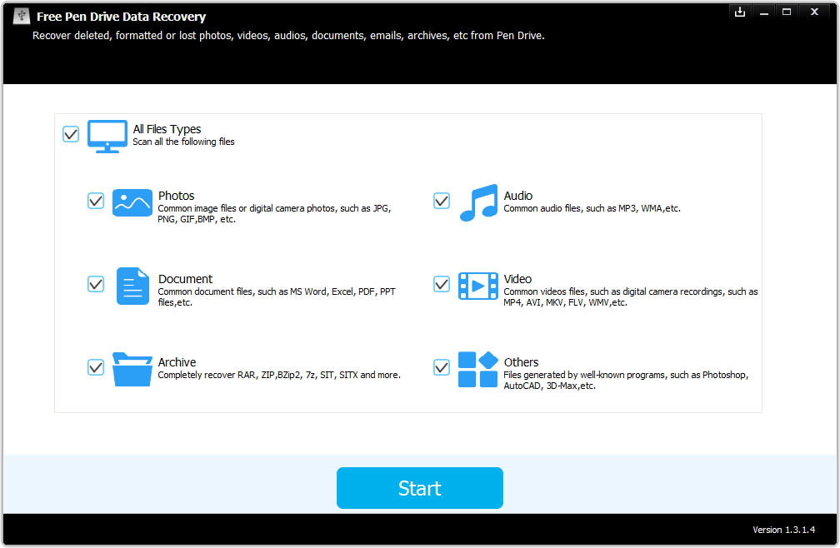Click the USB app icon in title bar
The width and height of the screenshot is (840, 548).
pyautogui.click(x=22, y=16)
